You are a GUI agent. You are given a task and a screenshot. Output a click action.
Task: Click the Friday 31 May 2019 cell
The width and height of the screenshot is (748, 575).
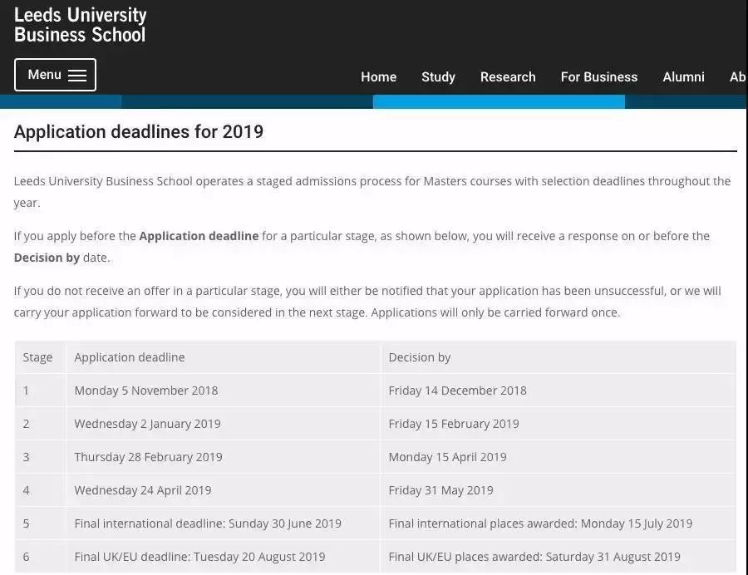click(x=559, y=490)
